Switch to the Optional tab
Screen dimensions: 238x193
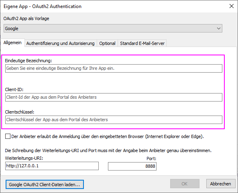pyautogui.click(x=107, y=43)
